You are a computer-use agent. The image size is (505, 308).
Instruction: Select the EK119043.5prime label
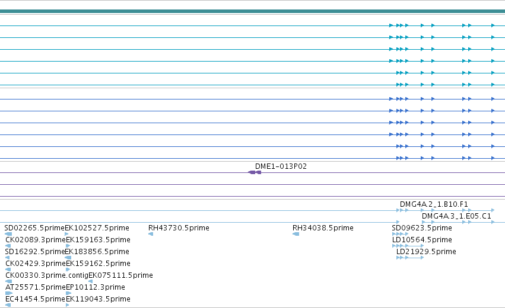tap(99, 299)
